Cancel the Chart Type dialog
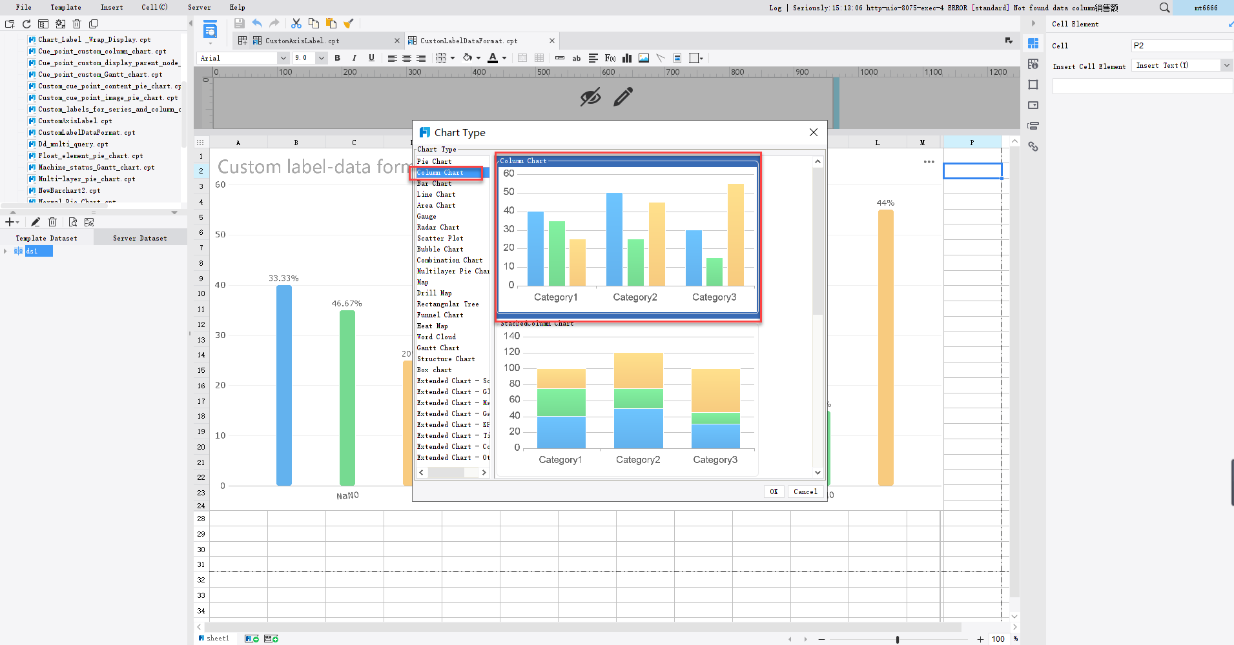Screen dimensions: 1234x645 [x=805, y=491]
